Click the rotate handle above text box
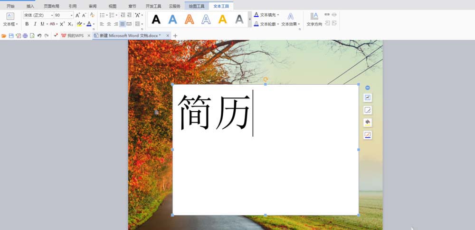Screen dimensions: 475x230 [266, 80]
